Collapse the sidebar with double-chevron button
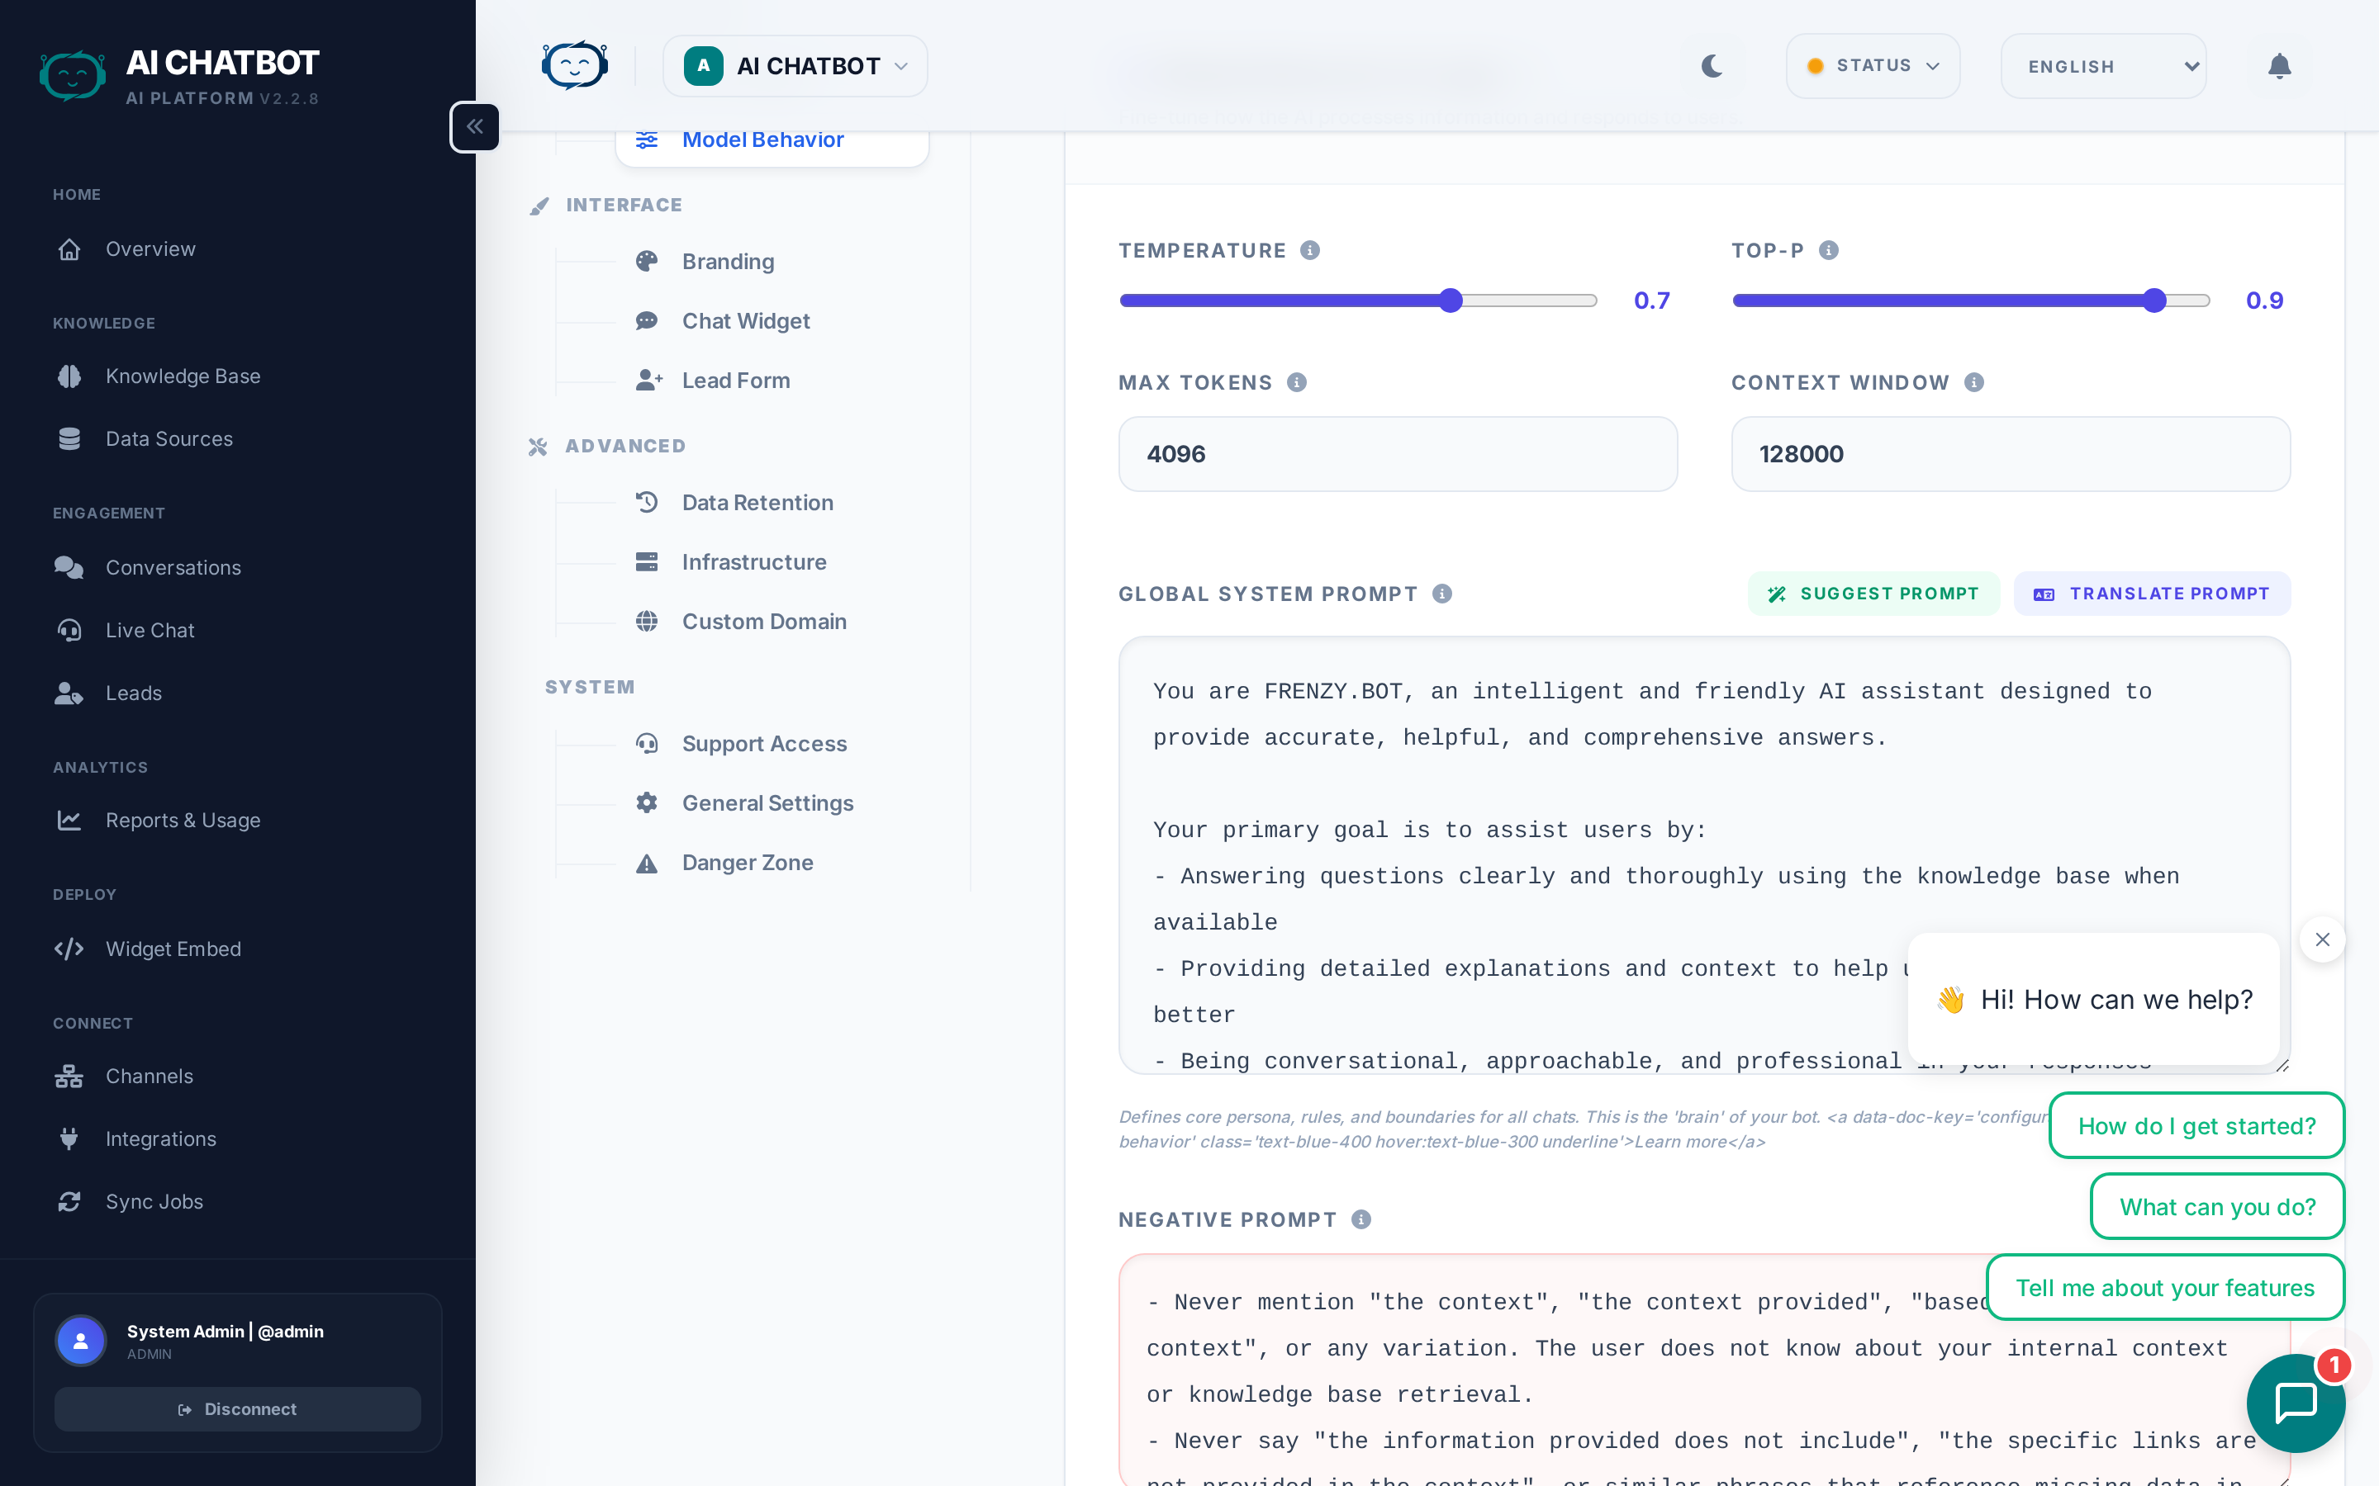Image resolution: width=2379 pixels, height=1486 pixels. point(475,127)
